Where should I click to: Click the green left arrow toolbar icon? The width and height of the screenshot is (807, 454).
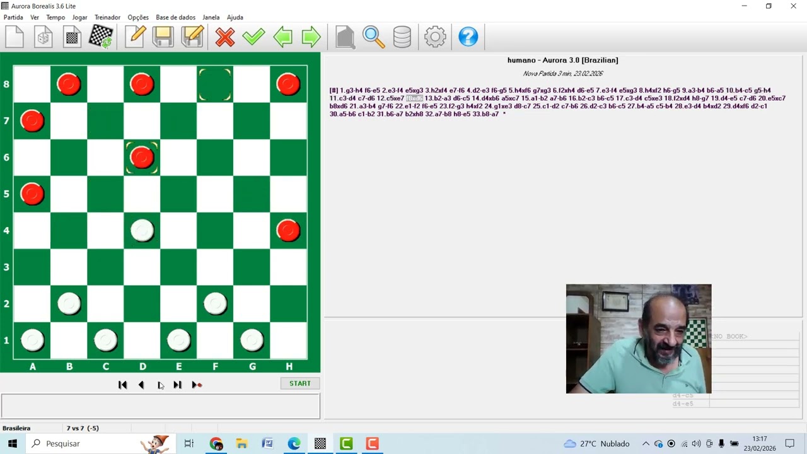coord(282,37)
